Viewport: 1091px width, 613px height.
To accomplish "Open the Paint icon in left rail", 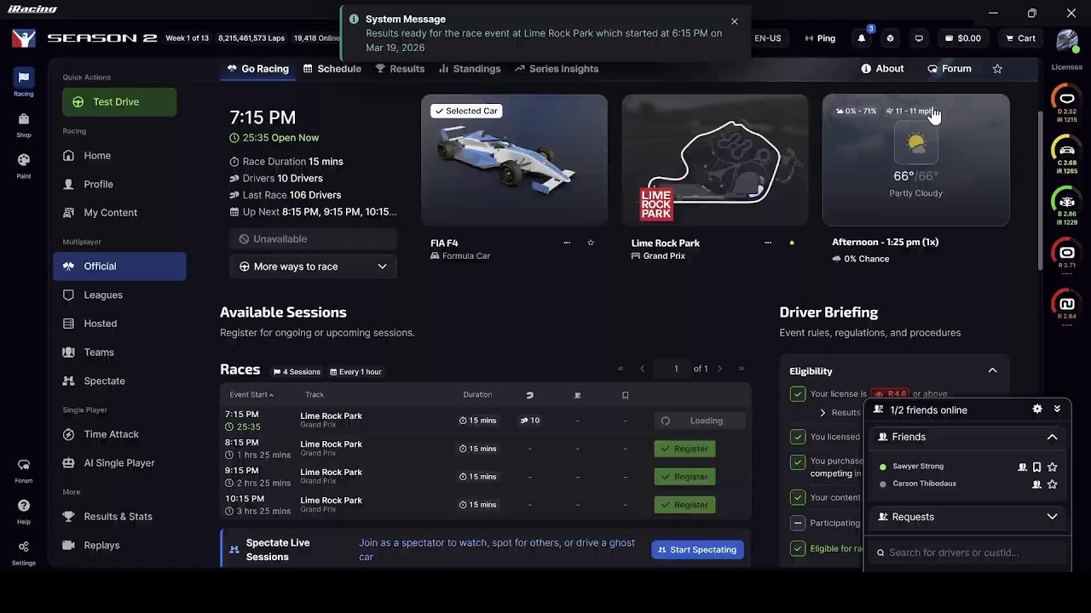I will coord(24,165).
